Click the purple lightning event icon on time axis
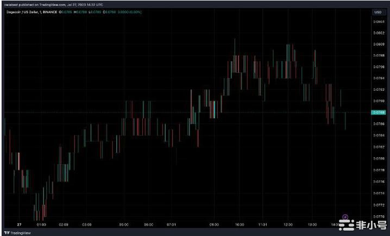The height and width of the screenshot is (236, 390). (345, 216)
